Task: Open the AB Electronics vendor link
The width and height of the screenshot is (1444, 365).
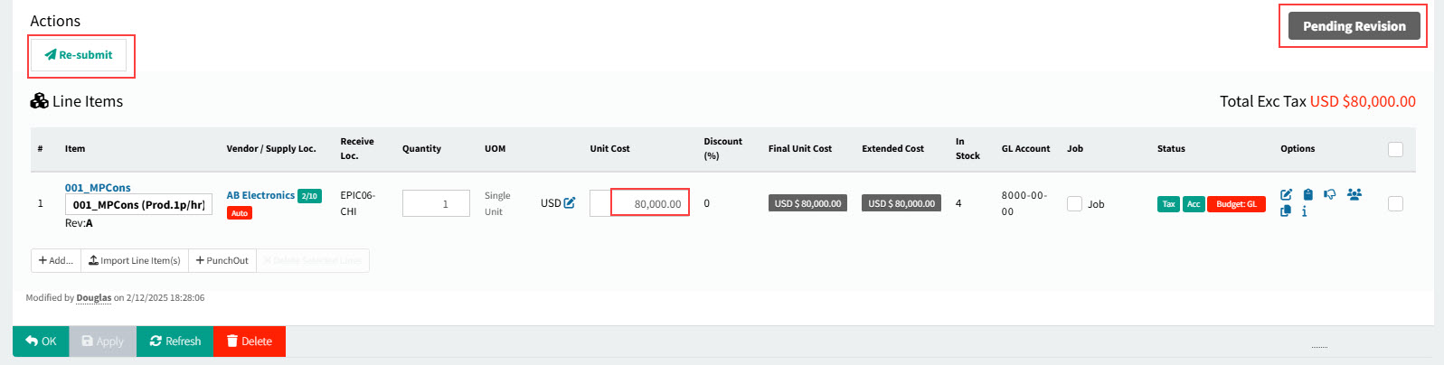Action: (260, 195)
